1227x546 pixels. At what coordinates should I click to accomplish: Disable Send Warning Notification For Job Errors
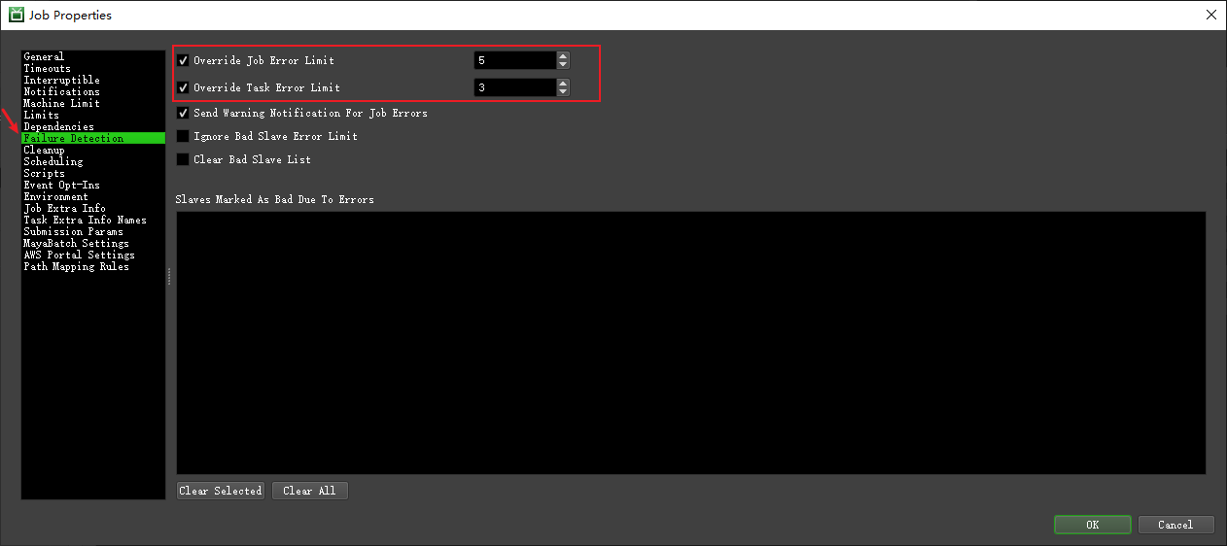pos(183,114)
